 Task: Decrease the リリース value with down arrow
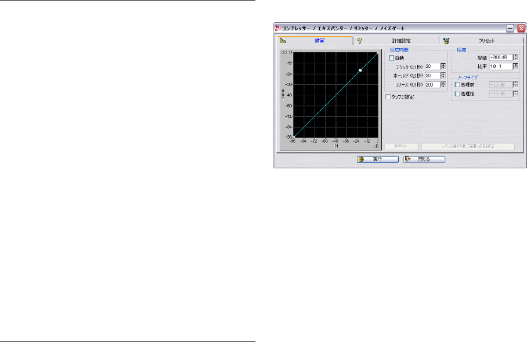coord(443,87)
